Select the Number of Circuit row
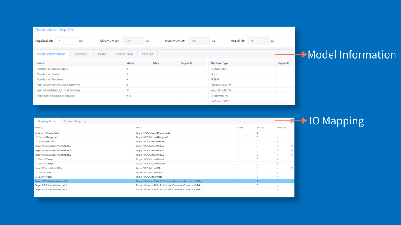 coord(120,74)
